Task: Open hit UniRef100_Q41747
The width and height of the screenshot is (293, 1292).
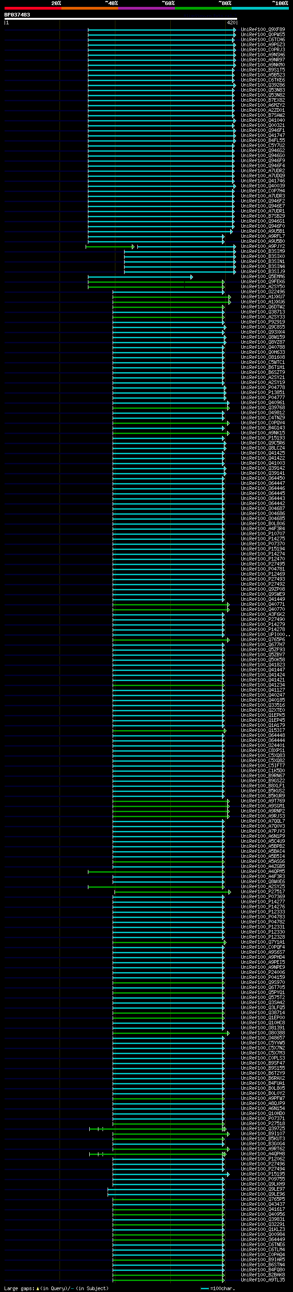Action: tap(263, 135)
